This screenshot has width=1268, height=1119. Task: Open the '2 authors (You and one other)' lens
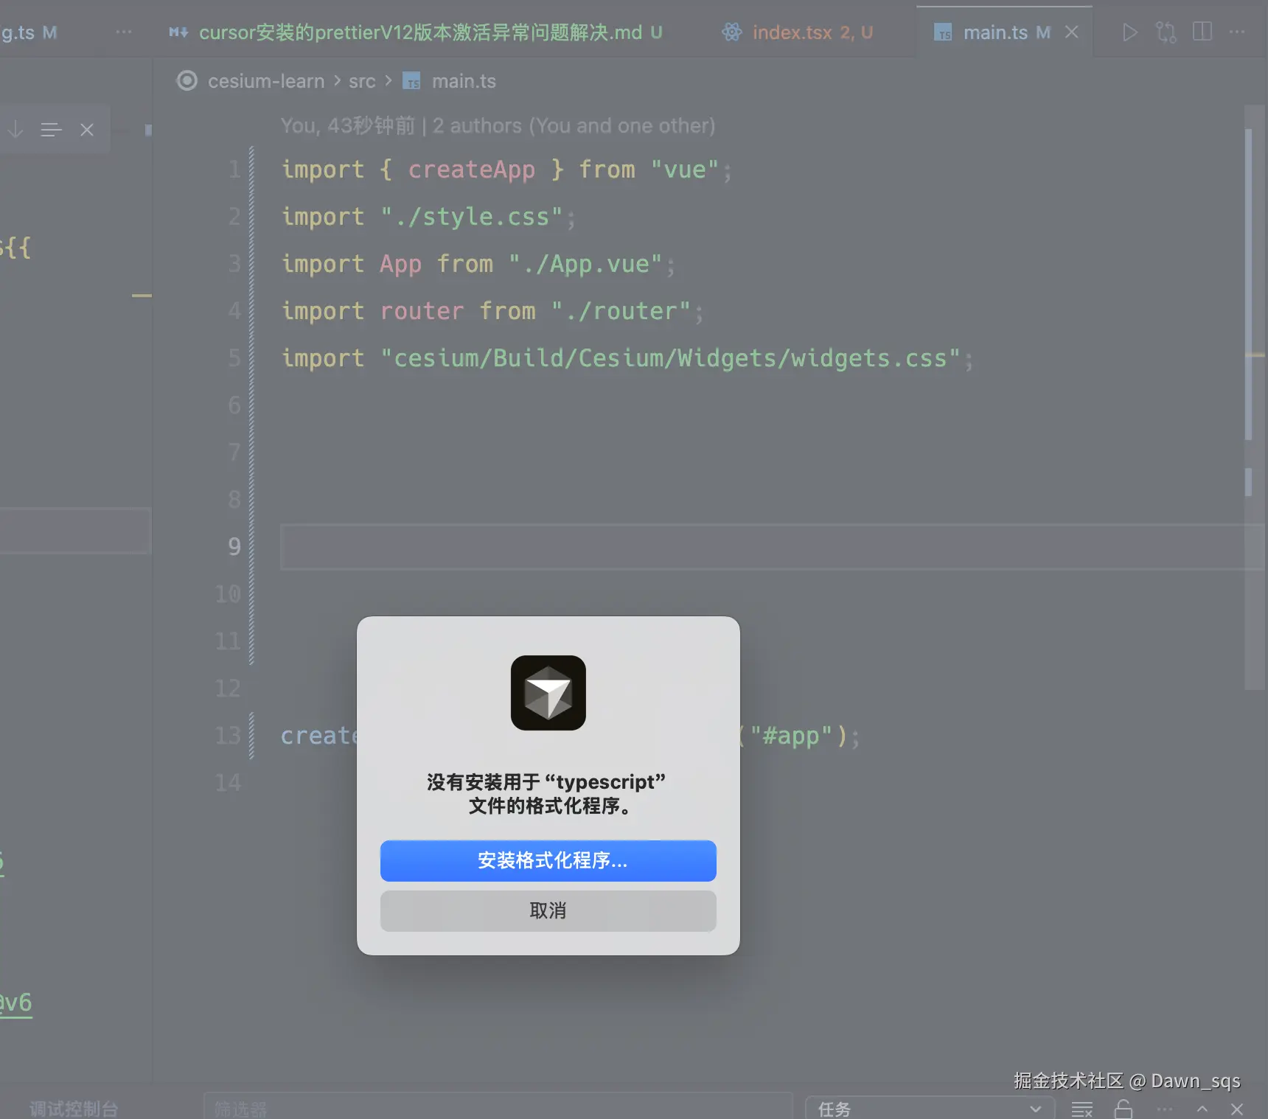pyautogui.click(x=574, y=125)
